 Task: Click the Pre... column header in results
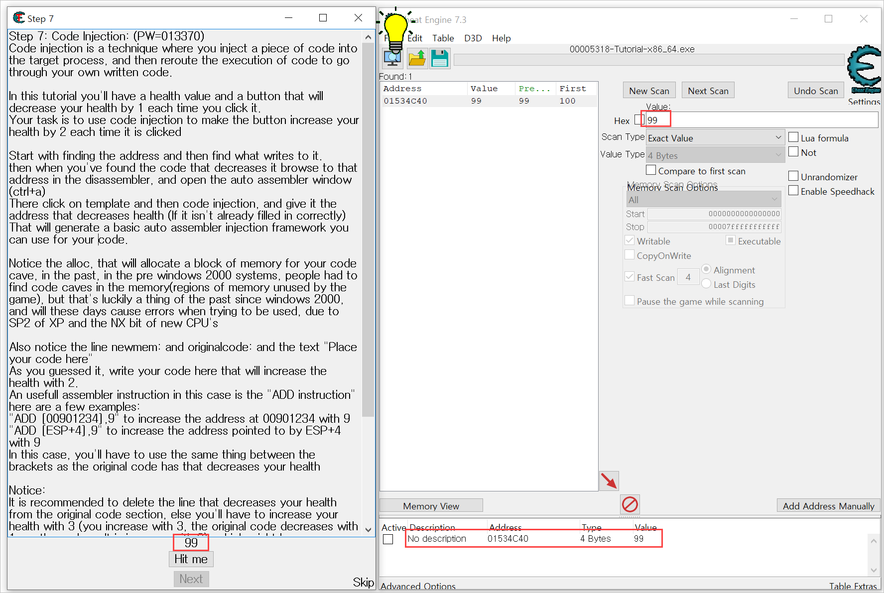point(535,89)
